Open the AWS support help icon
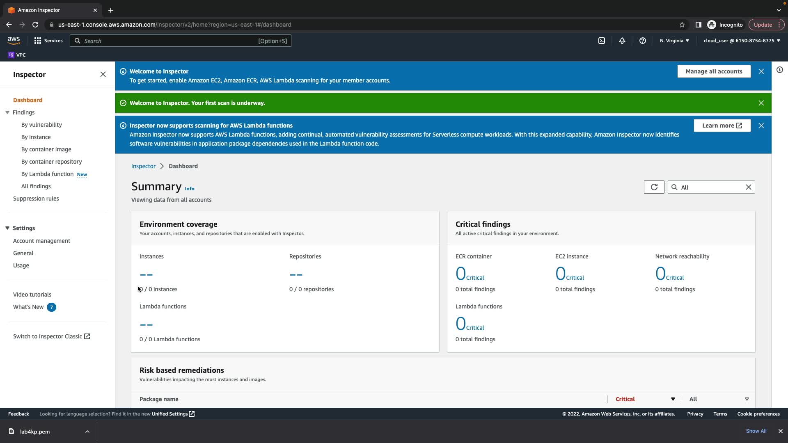 [x=643, y=41]
